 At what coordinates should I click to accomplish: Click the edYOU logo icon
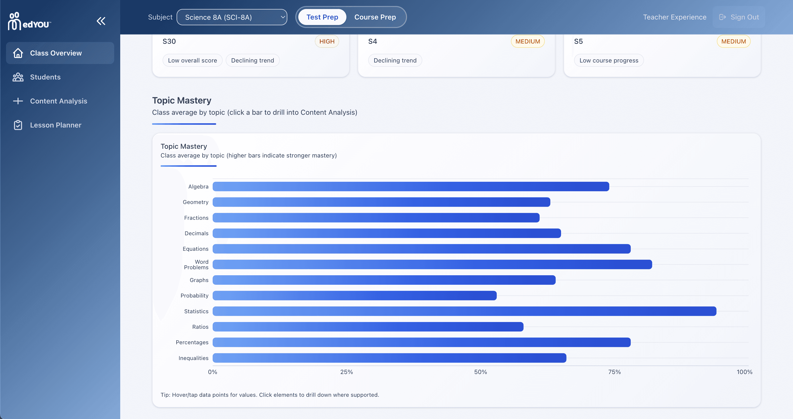pos(14,21)
